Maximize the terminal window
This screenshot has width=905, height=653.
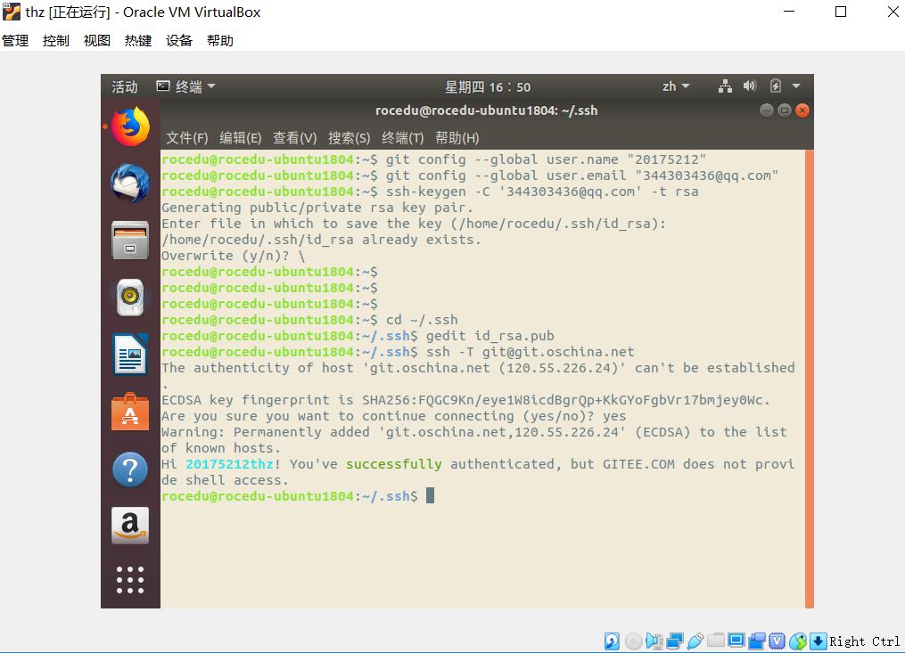pyautogui.click(x=785, y=110)
